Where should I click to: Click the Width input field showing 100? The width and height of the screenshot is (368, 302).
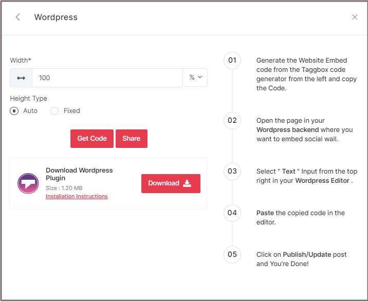107,78
